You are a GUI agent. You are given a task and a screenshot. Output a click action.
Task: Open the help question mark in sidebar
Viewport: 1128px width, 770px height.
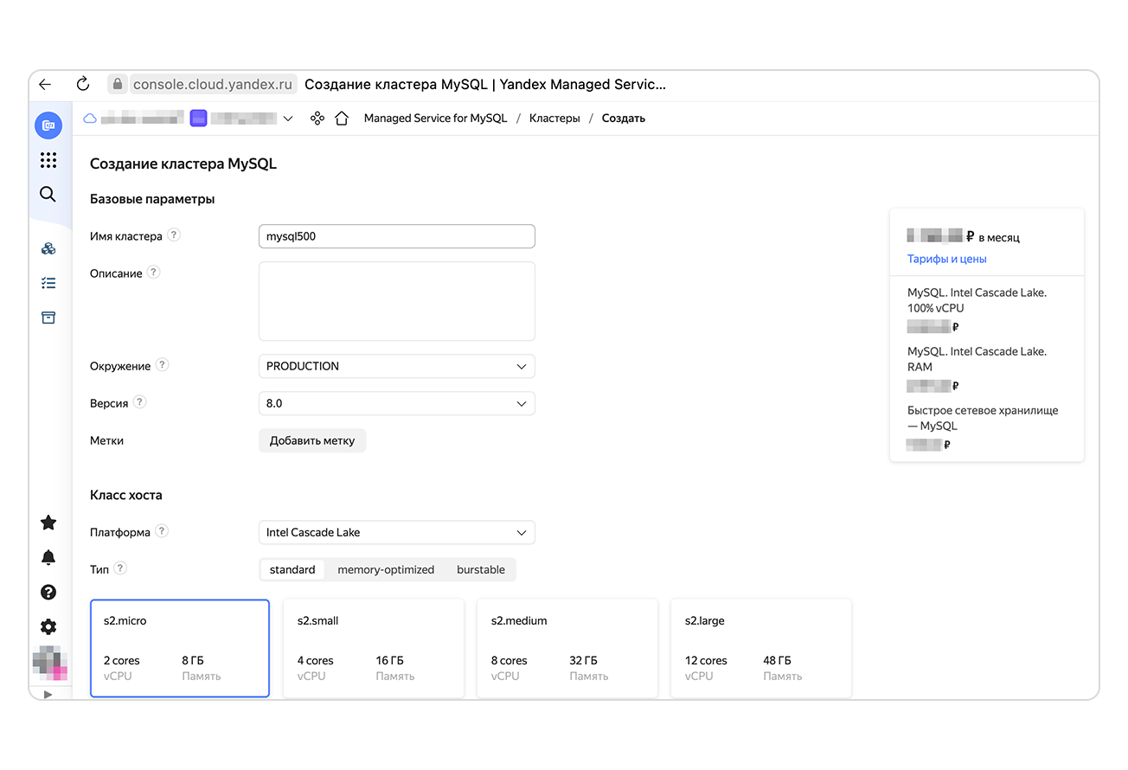click(48, 592)
